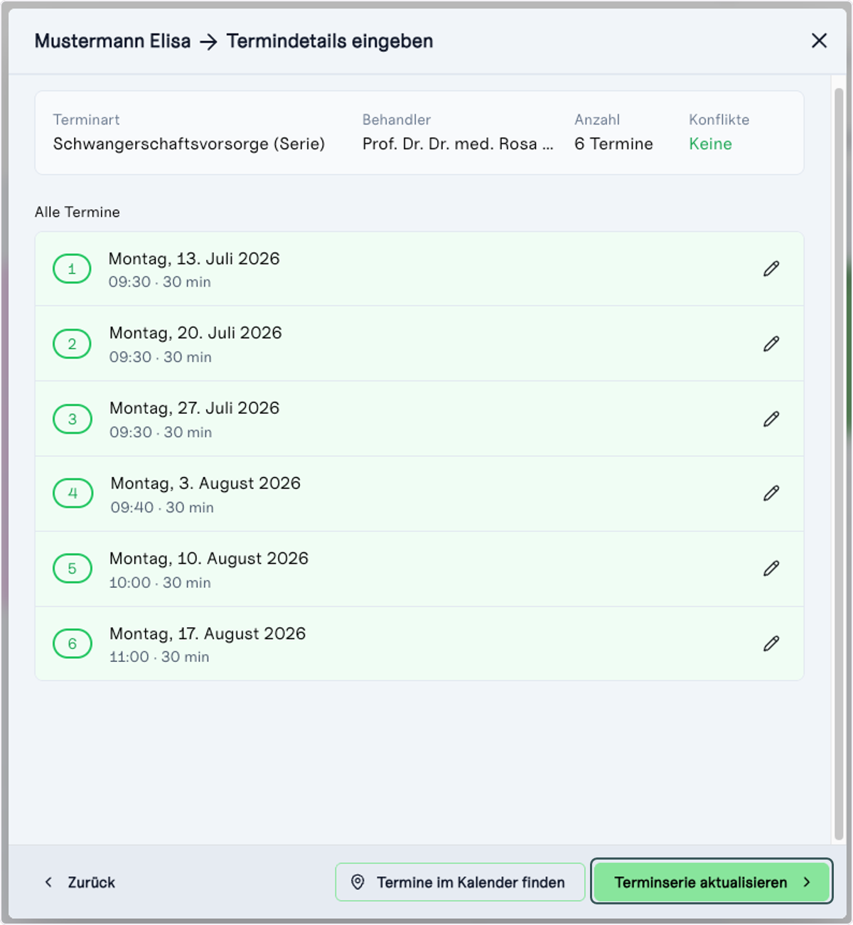This screenshot has width=853, height=925.
Task: Click the number 1 badge
Action: point(72,269)
